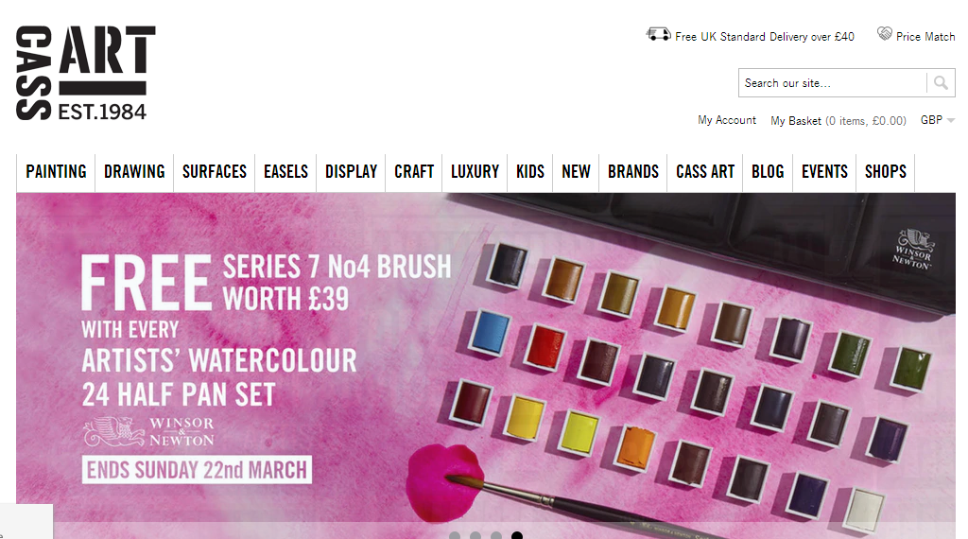Click the Winsor & Newton watercolour banner
Image resolution: width=968 pixels, height=539 pixels.
point(486,366)
